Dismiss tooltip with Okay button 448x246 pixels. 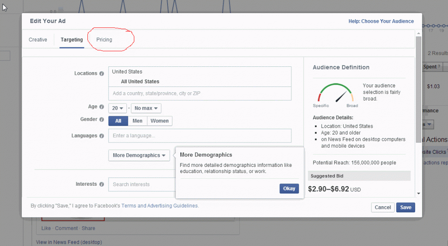tap(289, 189)
